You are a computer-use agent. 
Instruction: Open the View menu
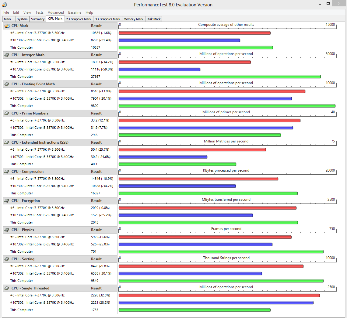(27, 12)
